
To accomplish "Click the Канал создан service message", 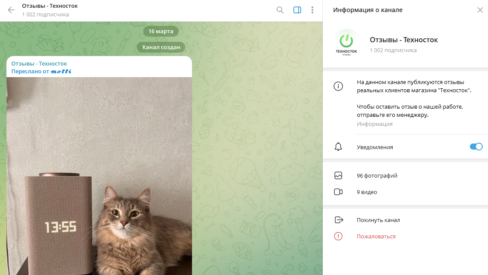I will (161, 47).
